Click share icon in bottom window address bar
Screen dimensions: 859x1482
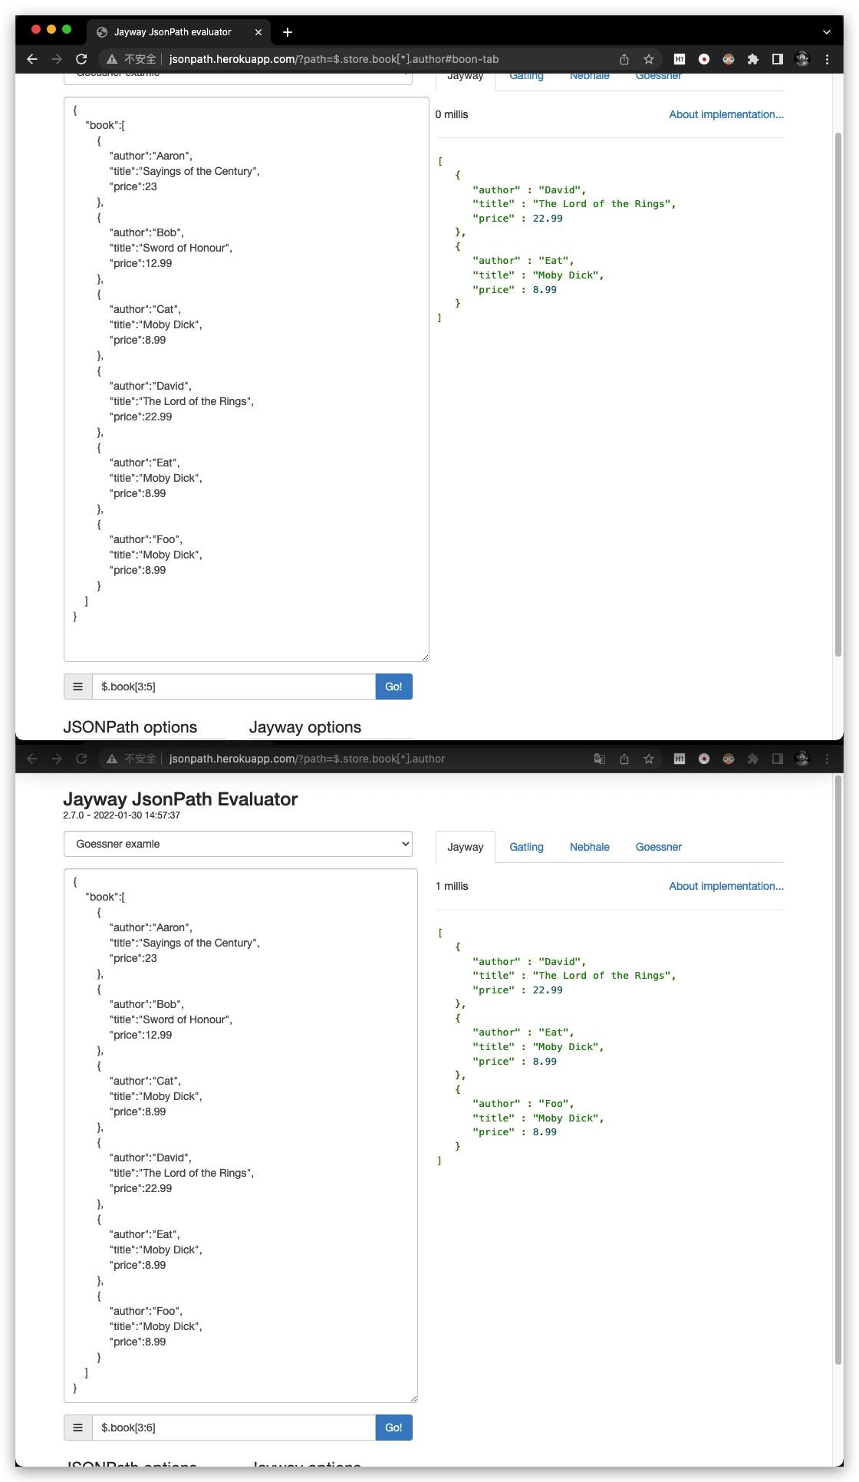(x=624, y=759)
